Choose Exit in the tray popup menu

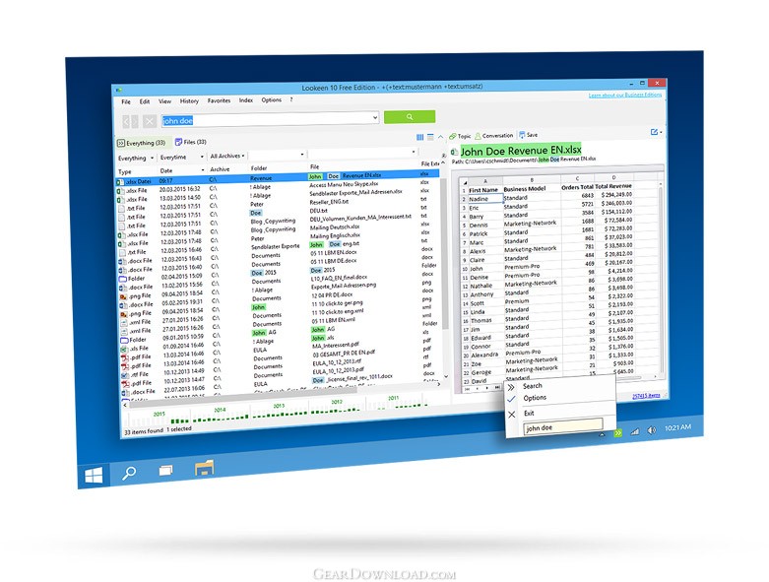click(529, 414)
